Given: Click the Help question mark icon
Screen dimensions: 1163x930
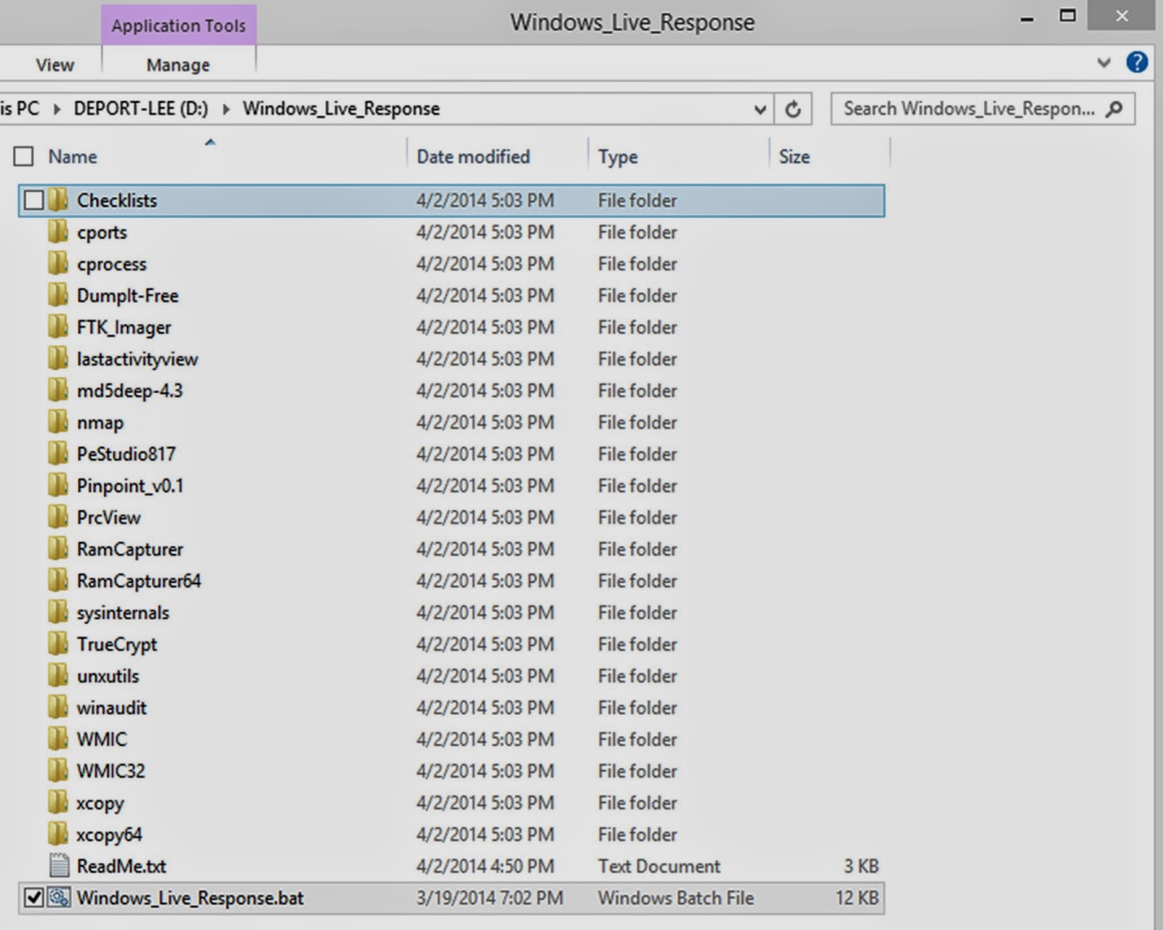Looking at the screenshot, I should 1135,62.
